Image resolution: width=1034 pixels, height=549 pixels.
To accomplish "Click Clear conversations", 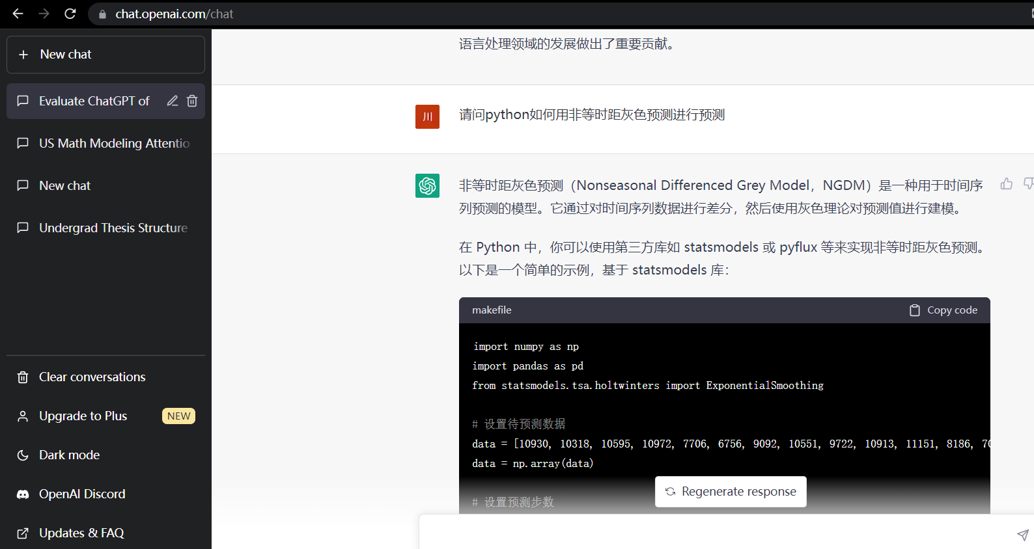I will coord(105,377).
